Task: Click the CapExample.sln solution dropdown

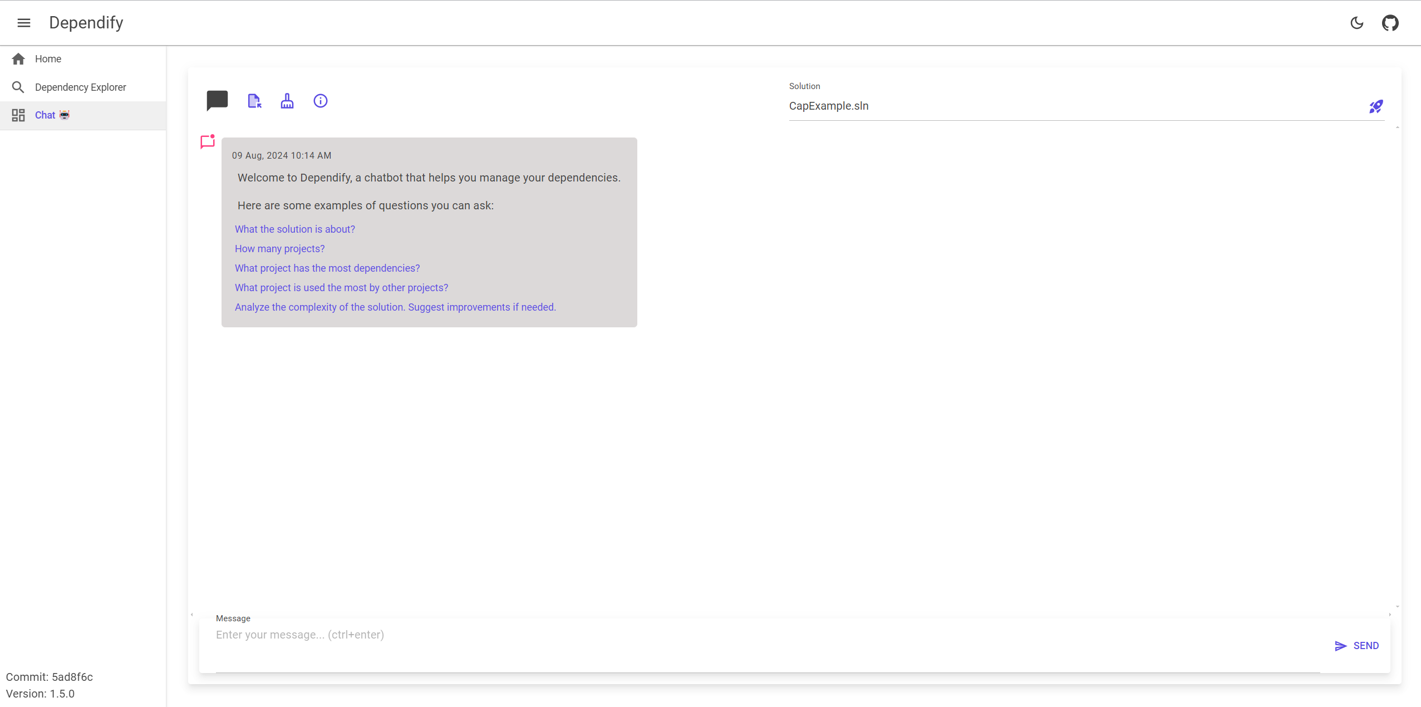Action: (x=1078, y=106)
